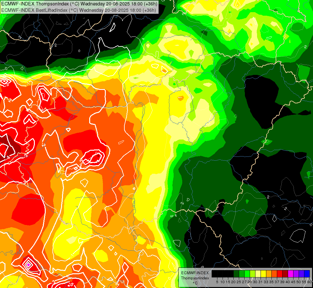
Task: Click the yellow-green 29–30 legend swatch
Action: pyautogui.click(x=253, y=274)
